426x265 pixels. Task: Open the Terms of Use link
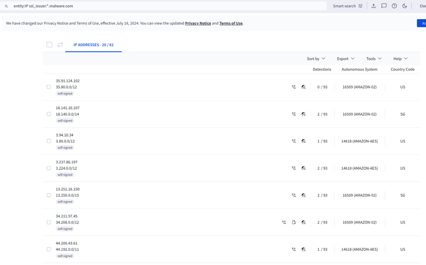pyautogui.click(x=231, y=23)
